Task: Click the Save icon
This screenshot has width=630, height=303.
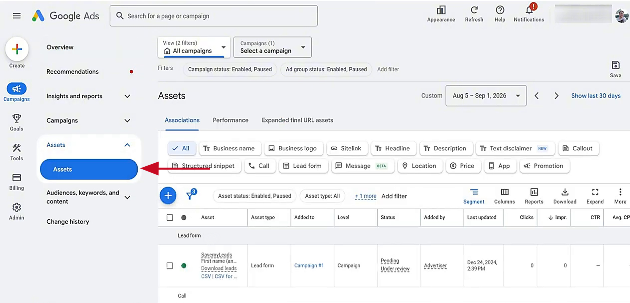Action: tap(615, 65)
